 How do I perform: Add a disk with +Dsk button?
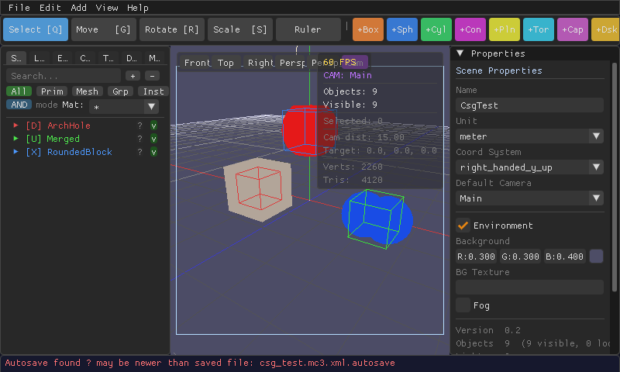click(605, 29)
